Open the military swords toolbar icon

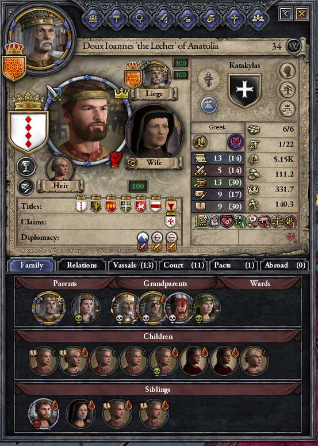[x=164, y=19]
